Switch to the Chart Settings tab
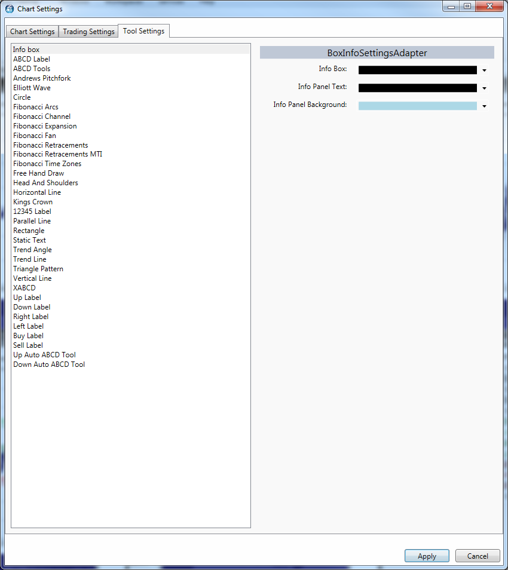This screenshot has width=508, height=570. 32,32
